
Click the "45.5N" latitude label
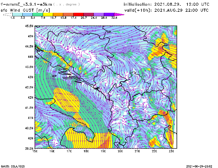[x=29, y=26]
